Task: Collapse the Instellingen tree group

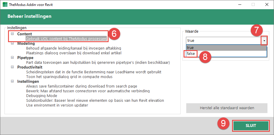Action: pos(12,81)
